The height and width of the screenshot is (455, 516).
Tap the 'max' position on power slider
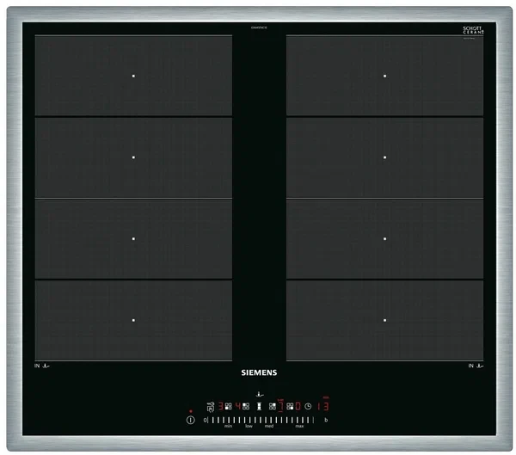299,421
